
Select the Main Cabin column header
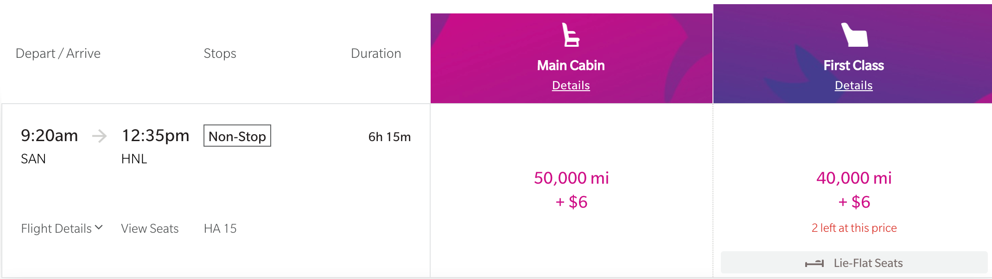pyautogui.click(x=571, y=58)
